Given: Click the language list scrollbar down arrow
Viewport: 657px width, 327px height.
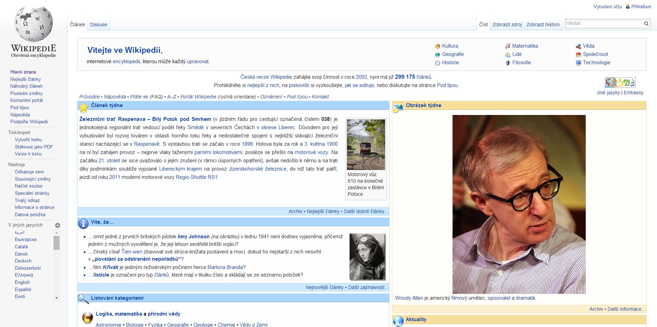Looking at the screenshot, I should pos(56,298).
